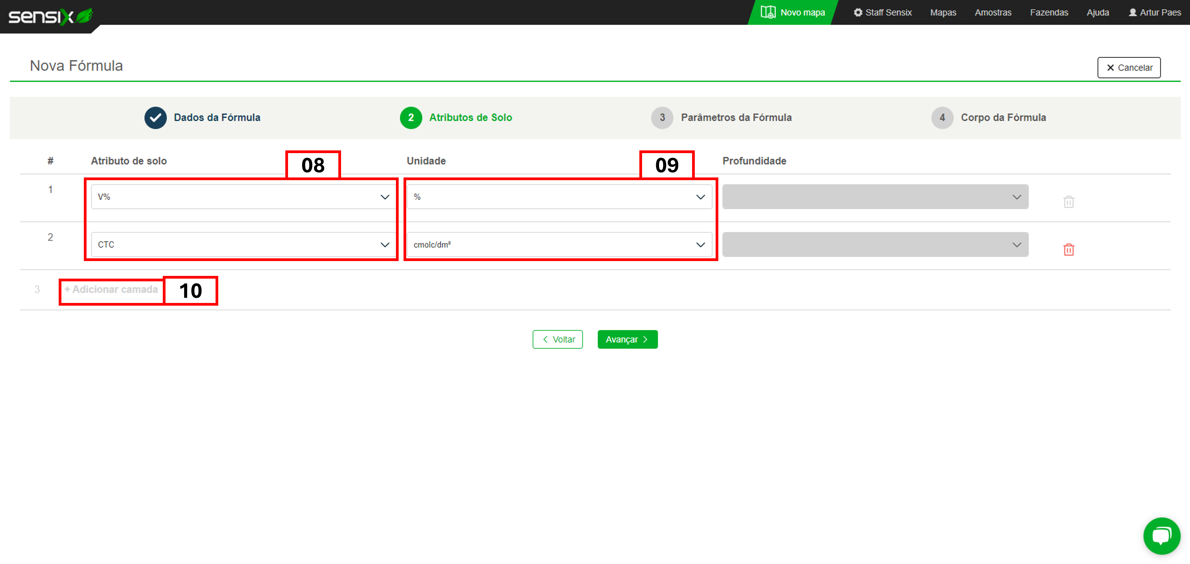Screen dimensions: 1190x564
Task: Open the Amostras menu
Action: (x=993, y=12)
